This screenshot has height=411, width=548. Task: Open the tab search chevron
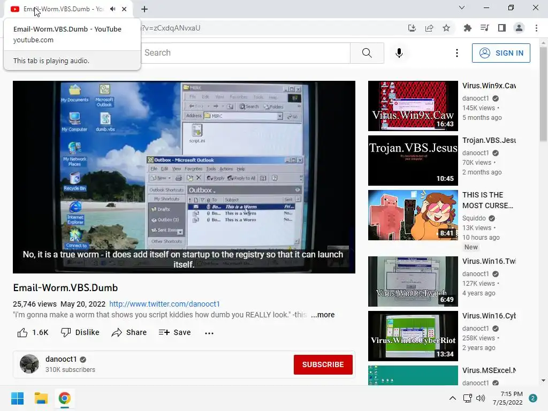tap(462, 7)
